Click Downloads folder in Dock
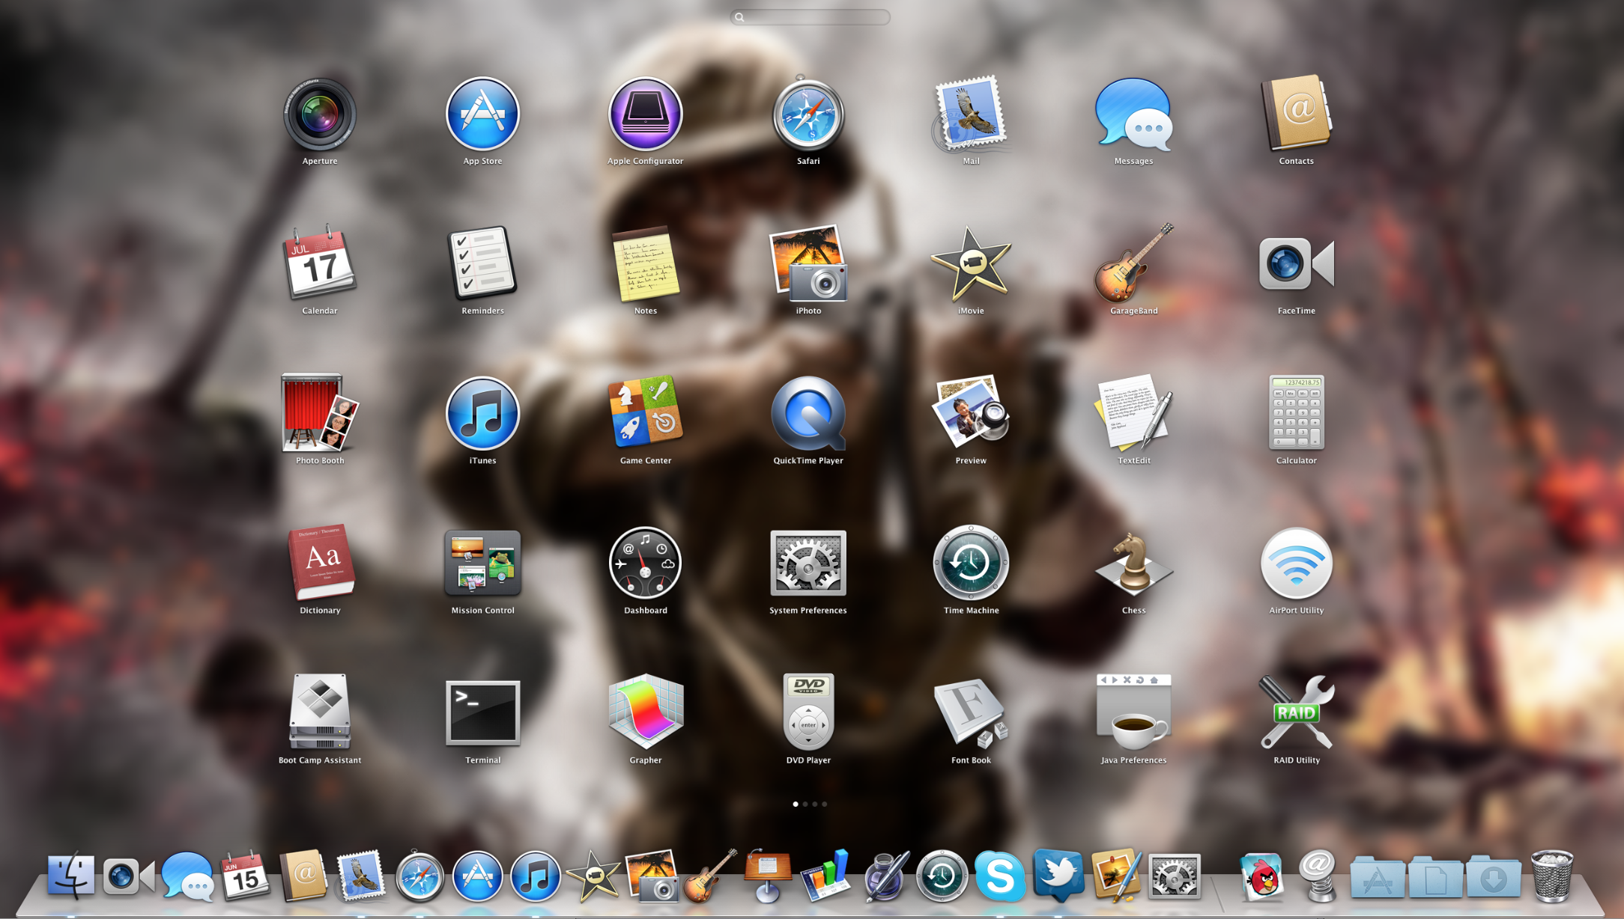1624x919 pixels. [1494, 877]
